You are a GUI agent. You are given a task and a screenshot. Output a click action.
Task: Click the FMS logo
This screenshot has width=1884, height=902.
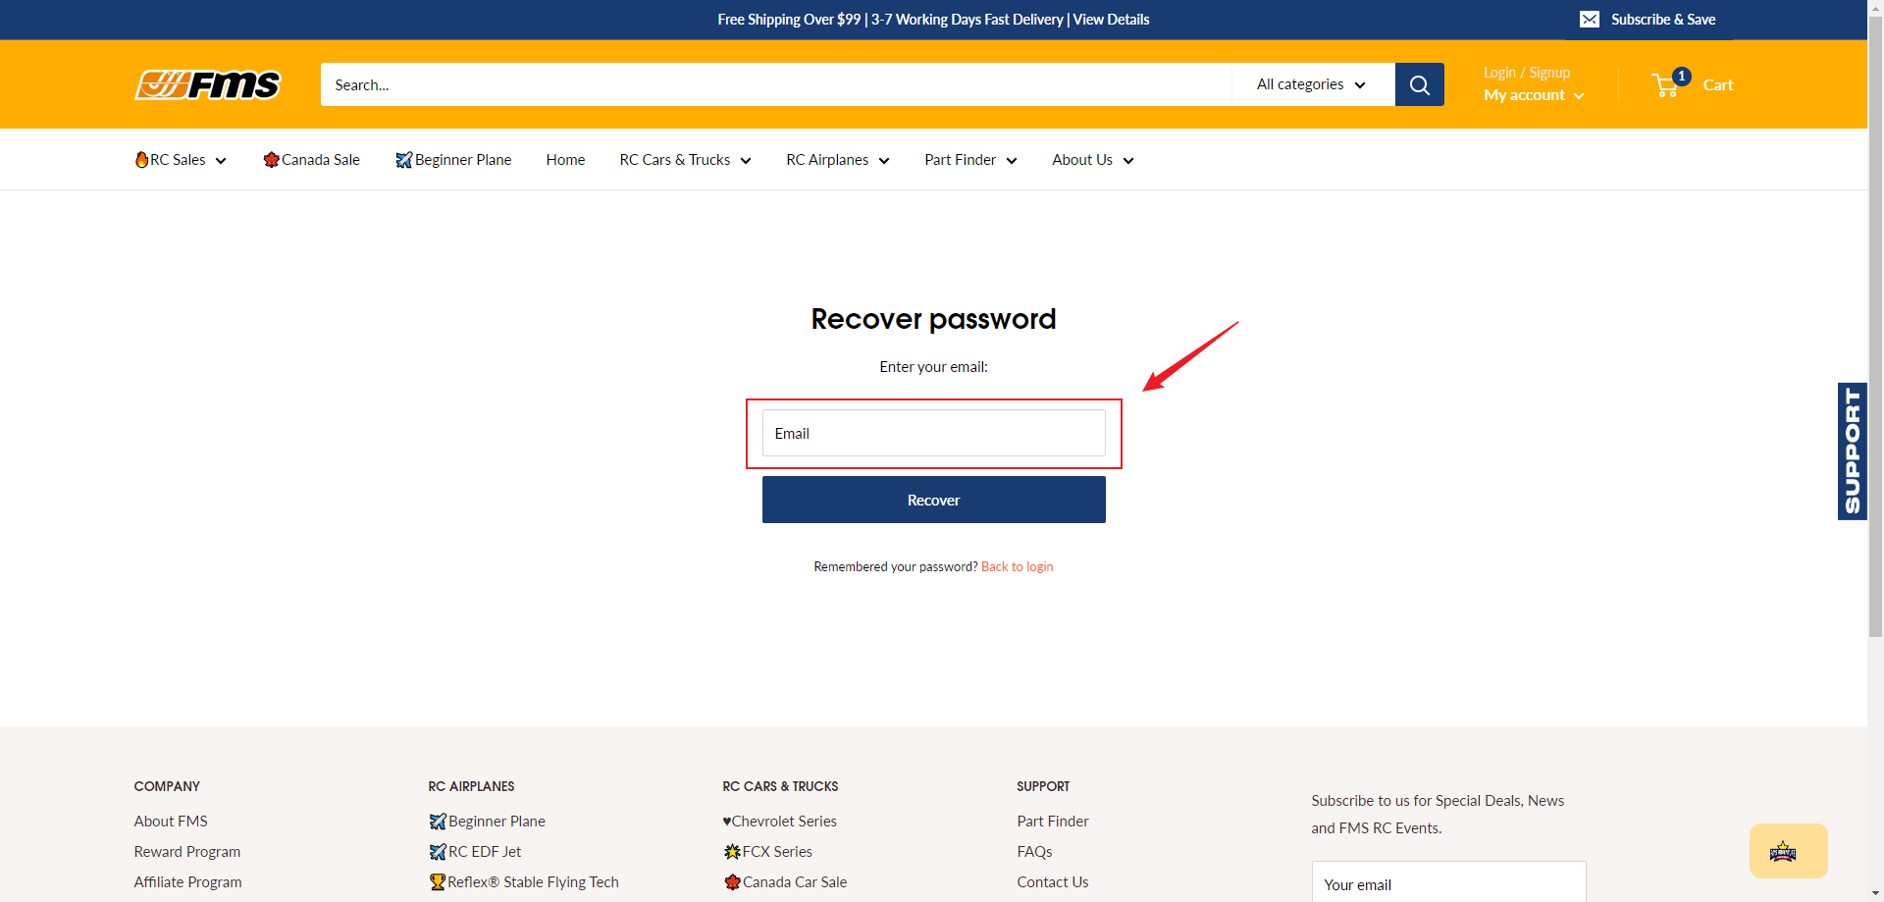(x=206, y=84)
